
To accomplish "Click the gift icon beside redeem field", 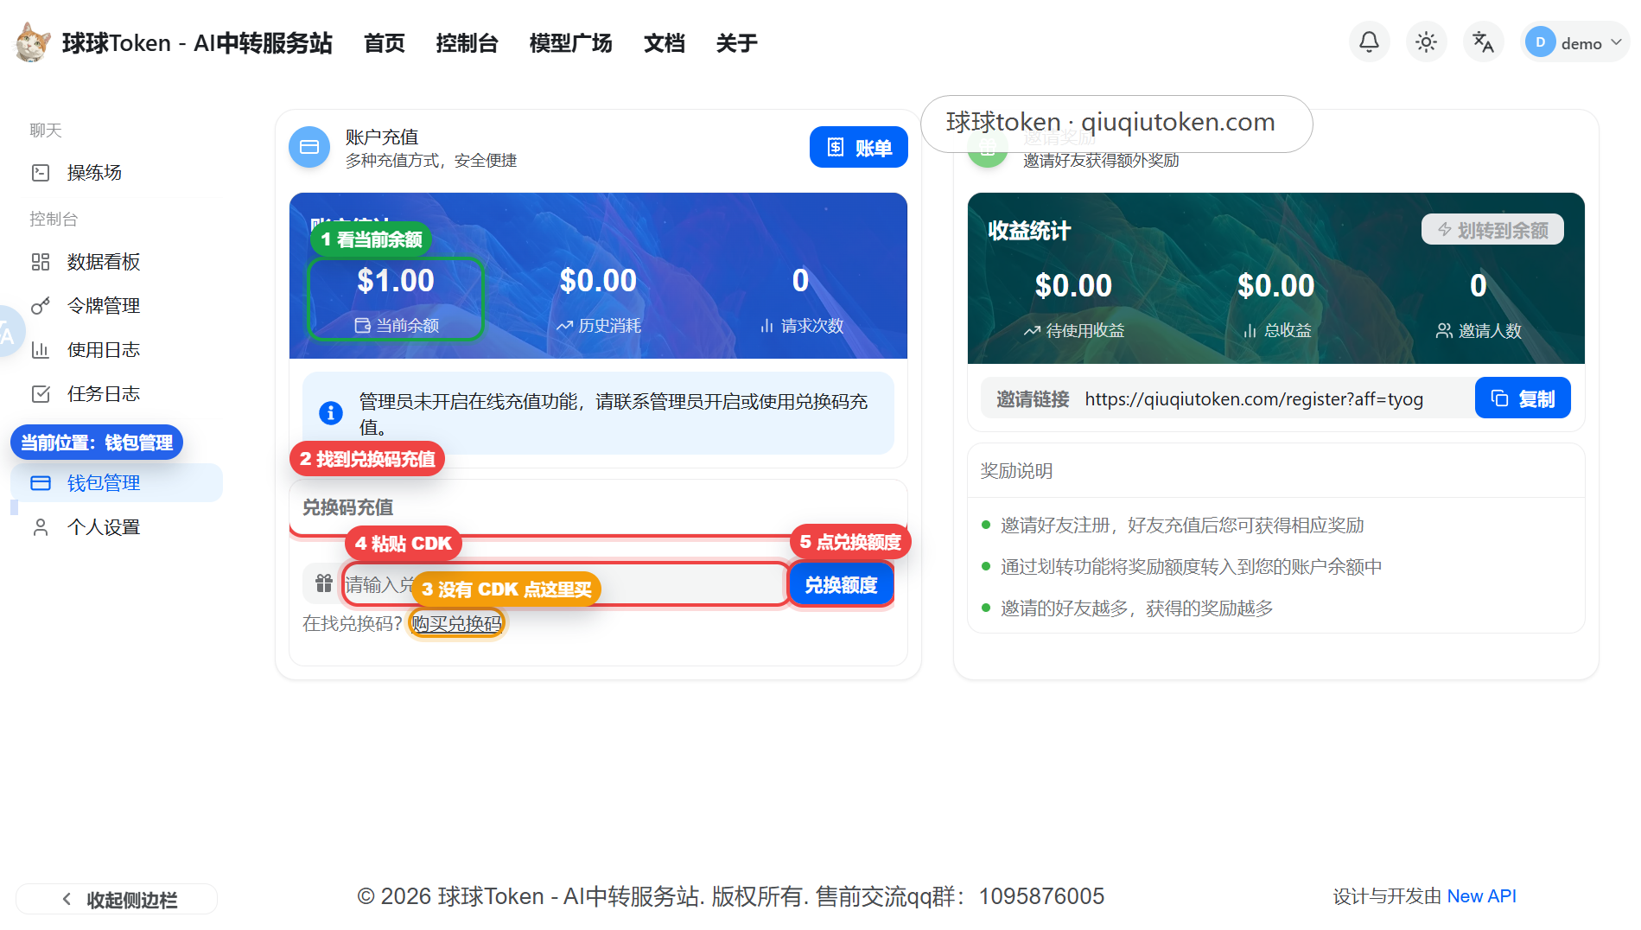I will click(x=324, y=583).
